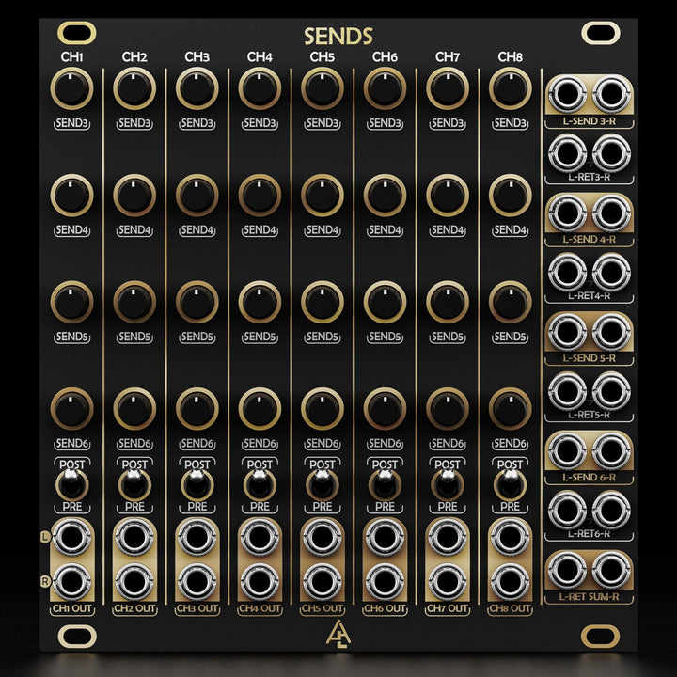Click the CH6 SEND5 knob
The image size is (677, 677).
click(385, 302)
